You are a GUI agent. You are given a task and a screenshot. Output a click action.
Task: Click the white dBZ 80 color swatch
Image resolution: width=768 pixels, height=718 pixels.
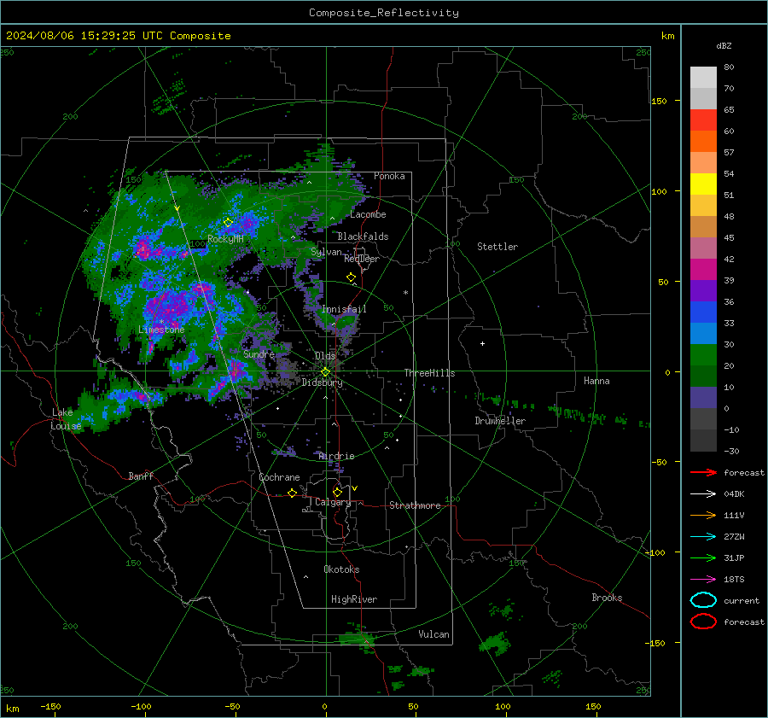point(703,78)
